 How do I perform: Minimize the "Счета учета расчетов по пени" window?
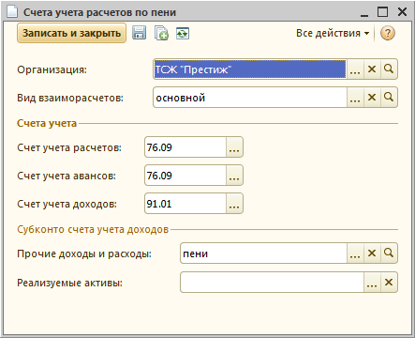click(364, 12)
